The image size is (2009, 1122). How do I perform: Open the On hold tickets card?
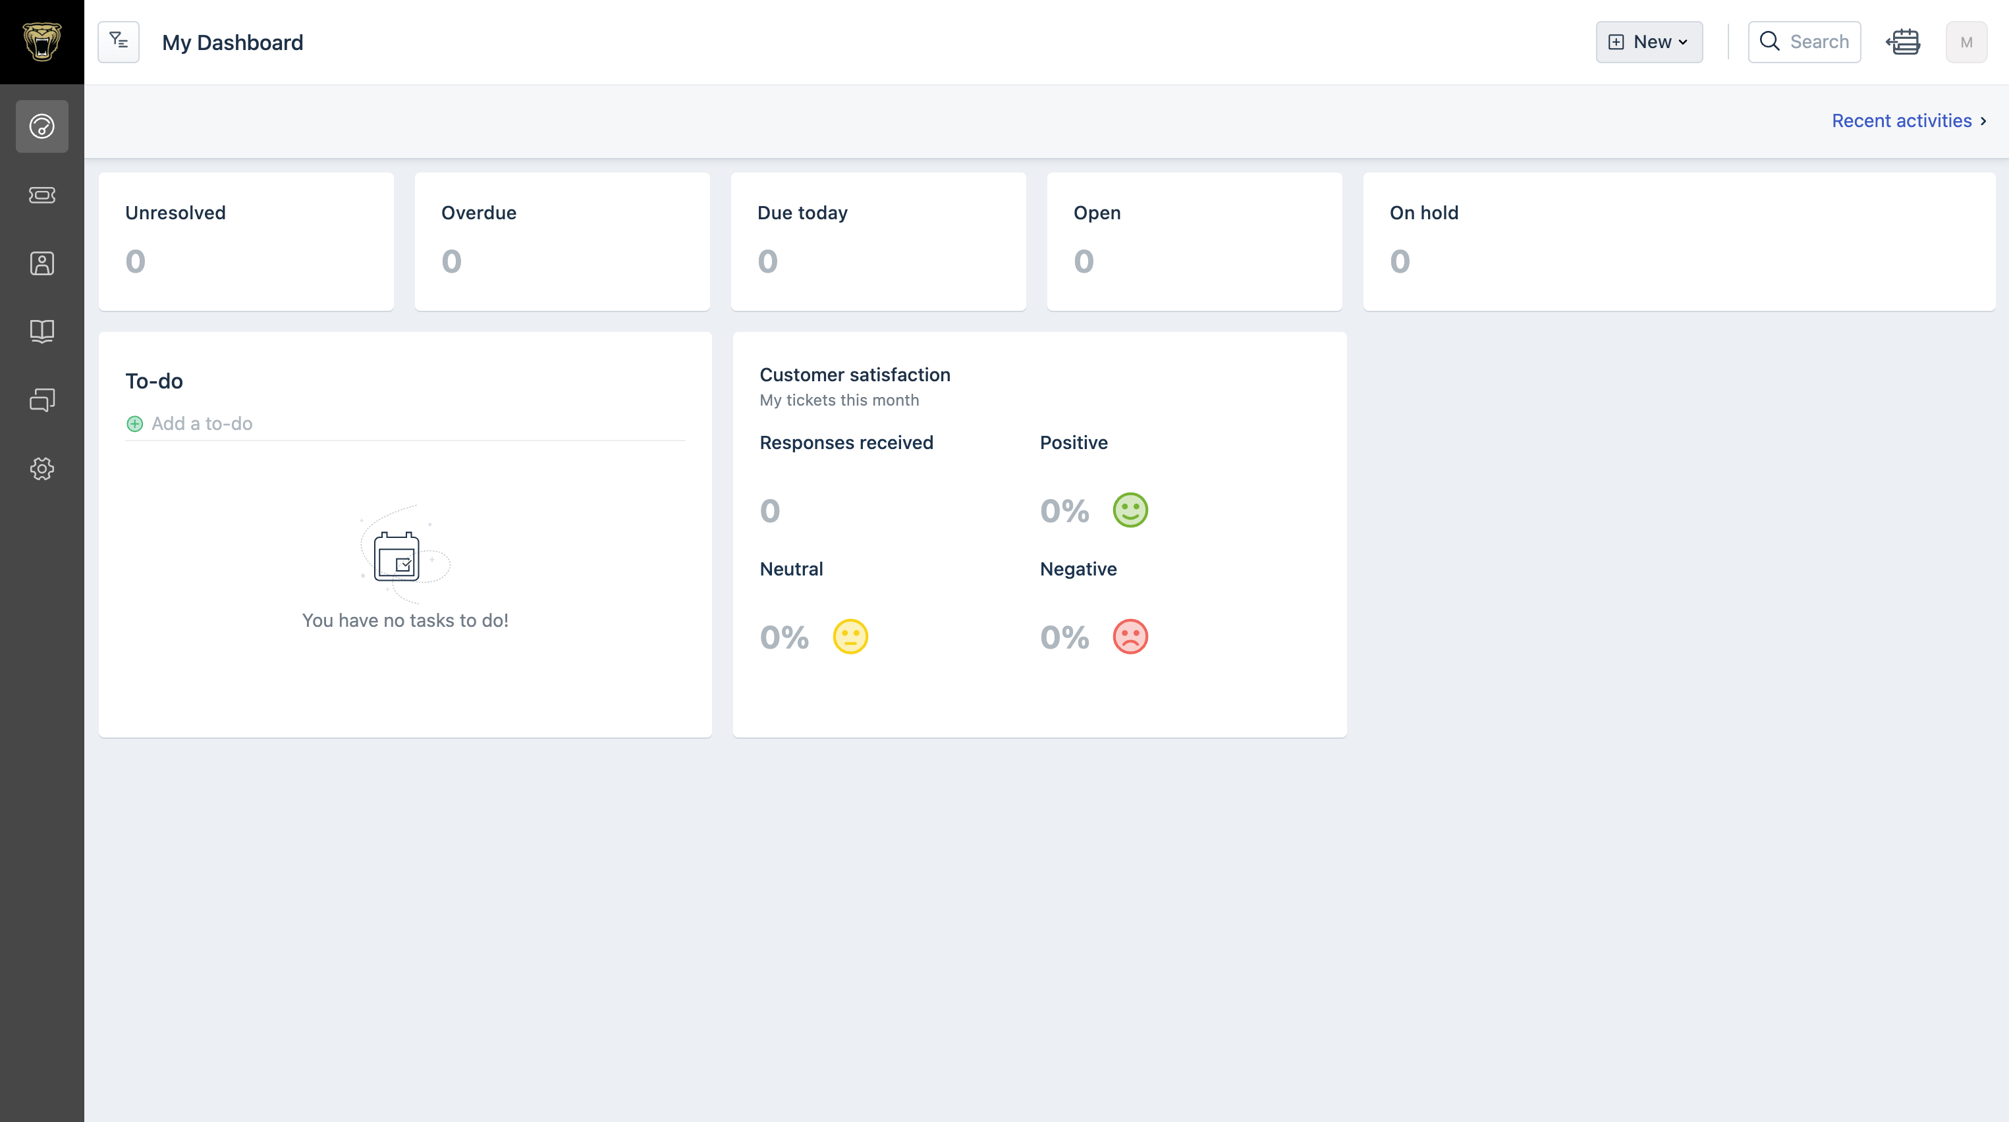point(1679,242)
